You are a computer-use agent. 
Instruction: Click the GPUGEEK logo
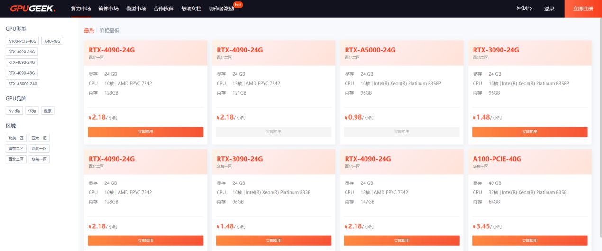(x=33, y=9)
